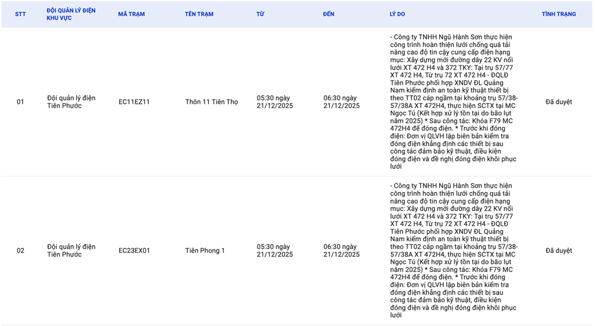
Task: Click the 06:30 end time for Tiên Phong 1
Action: 342,251
